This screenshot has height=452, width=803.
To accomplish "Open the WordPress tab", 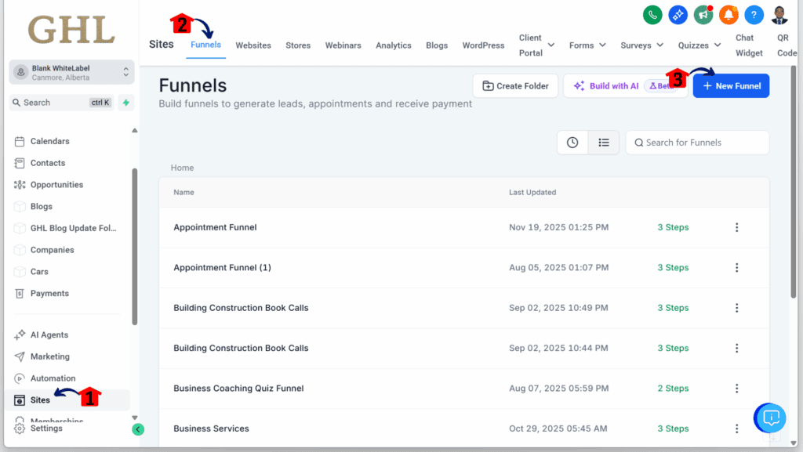I will click(x=483, y=45).
